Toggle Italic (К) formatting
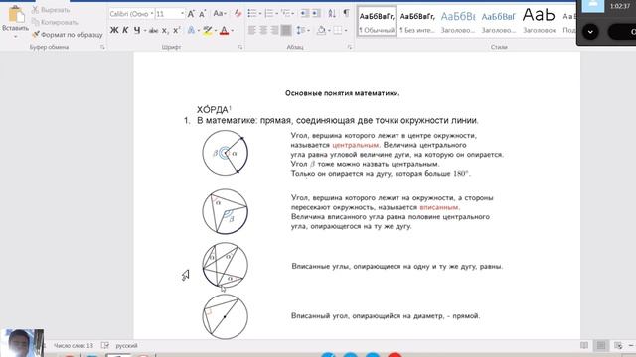 (x=126, y=30)
